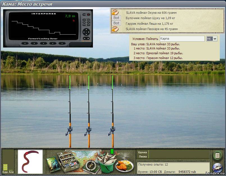Click the red fish marker on sonar

pos(74,21)
